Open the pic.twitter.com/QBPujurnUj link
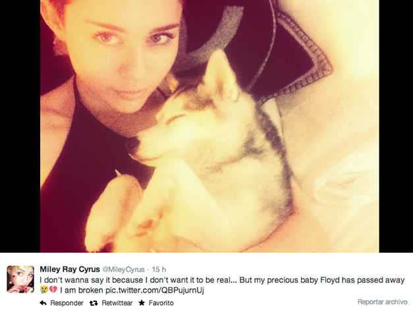The image size is (413, 311). (x=155, y=290)
